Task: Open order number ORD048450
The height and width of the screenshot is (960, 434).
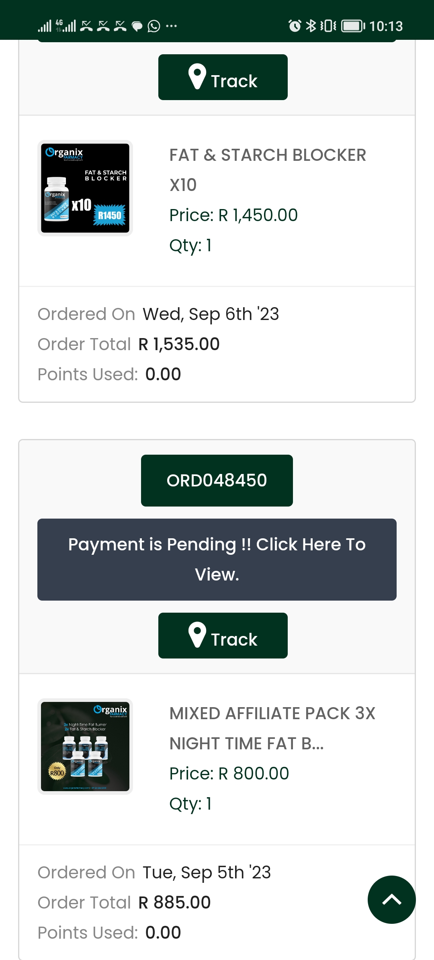Action: point(217,480)
